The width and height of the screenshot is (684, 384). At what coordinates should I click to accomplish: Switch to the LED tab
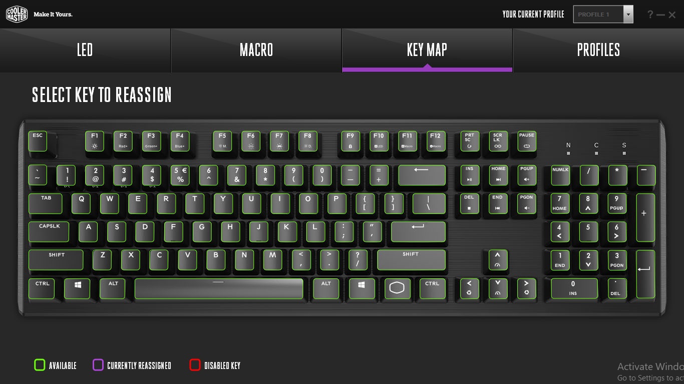click(85, 50)
